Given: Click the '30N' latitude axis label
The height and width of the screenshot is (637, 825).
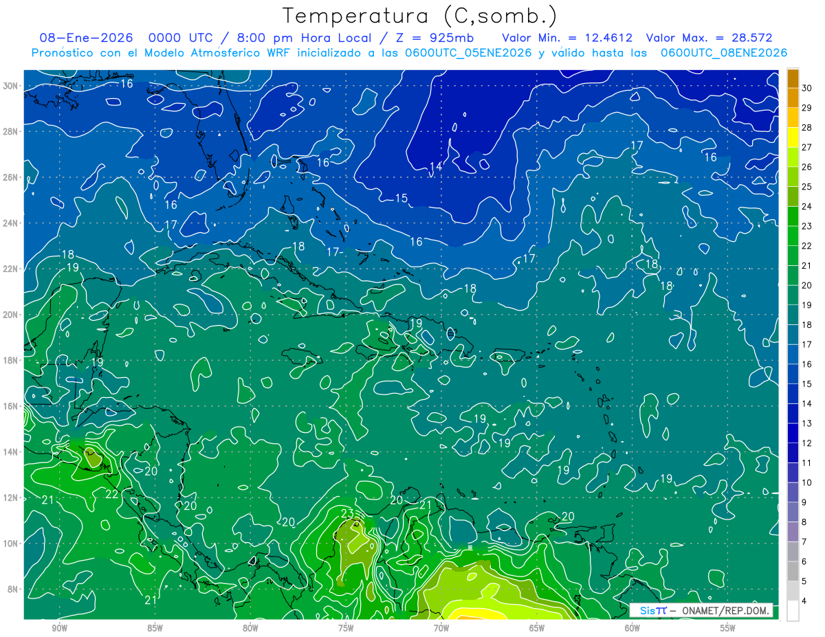Looking at the screenshot, I should point(12,86).
